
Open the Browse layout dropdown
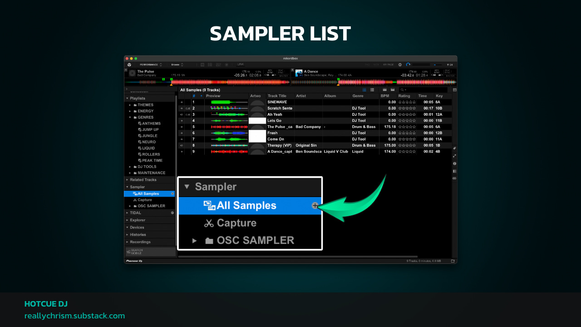(x=177, y=64)
